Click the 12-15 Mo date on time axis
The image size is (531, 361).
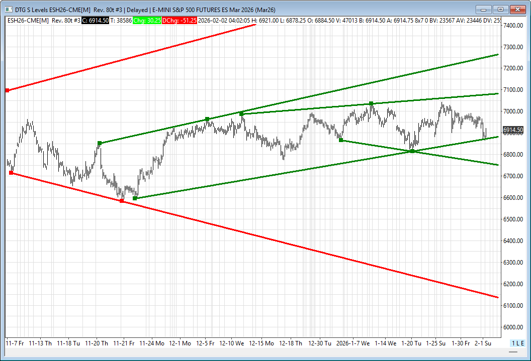coord(262,343)
